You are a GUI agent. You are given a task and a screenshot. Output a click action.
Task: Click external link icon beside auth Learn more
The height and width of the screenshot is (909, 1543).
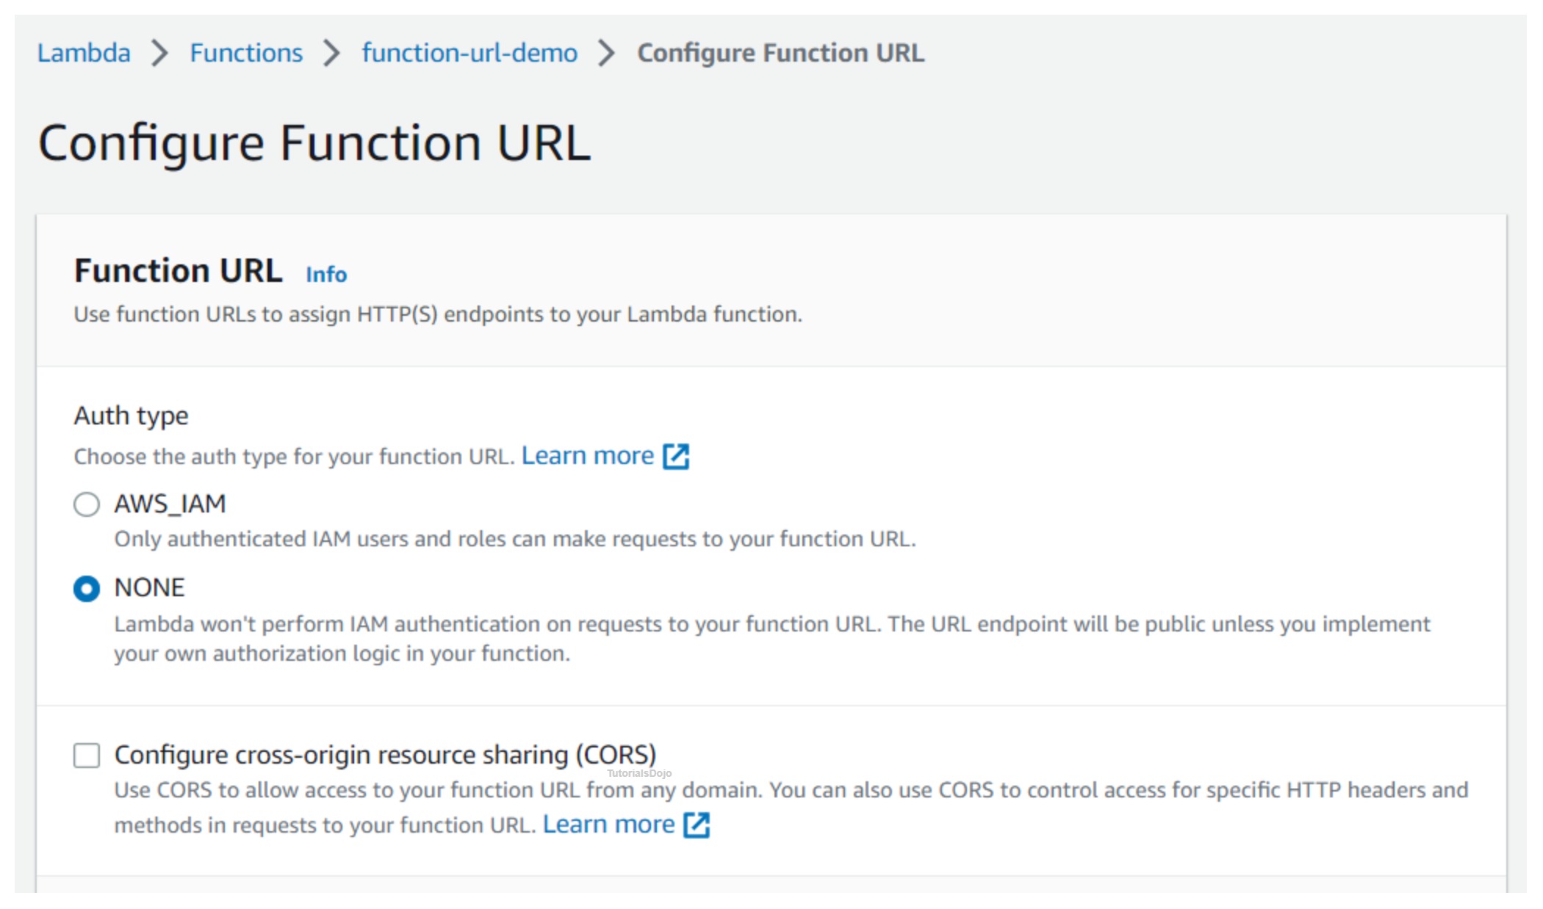(675, 456)
